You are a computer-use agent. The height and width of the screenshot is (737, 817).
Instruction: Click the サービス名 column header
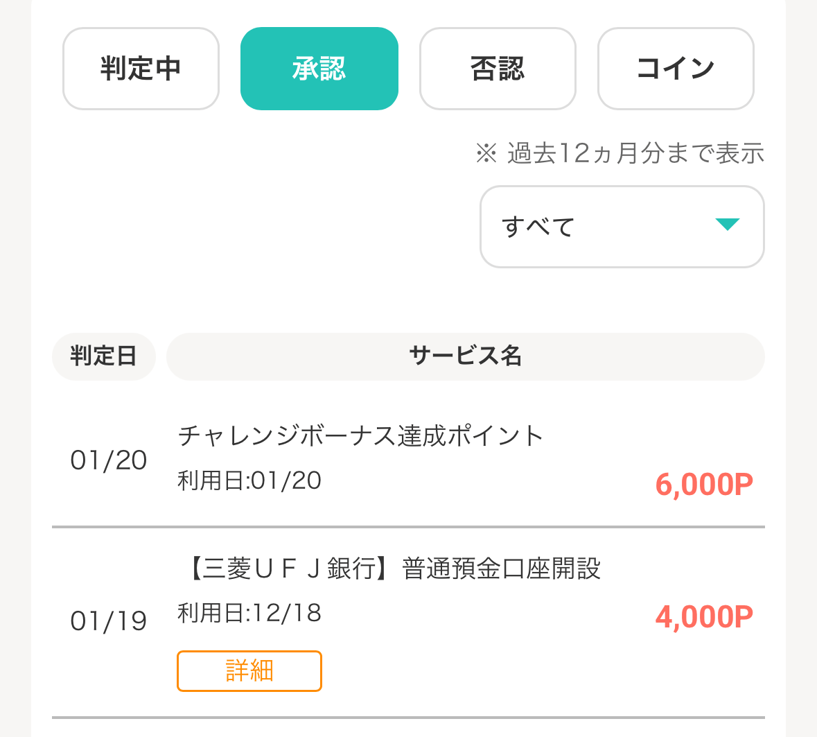[x=466, y=356]
